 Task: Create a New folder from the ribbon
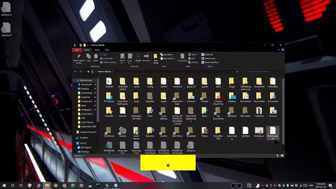156,58
